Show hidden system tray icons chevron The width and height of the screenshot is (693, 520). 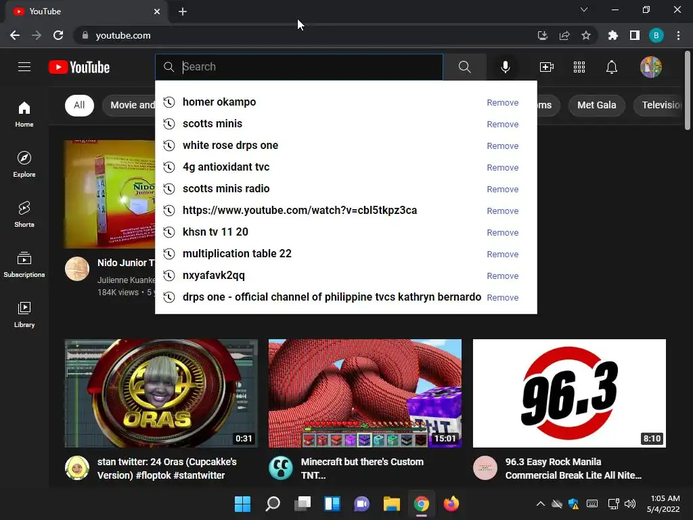tap(540, 504)
